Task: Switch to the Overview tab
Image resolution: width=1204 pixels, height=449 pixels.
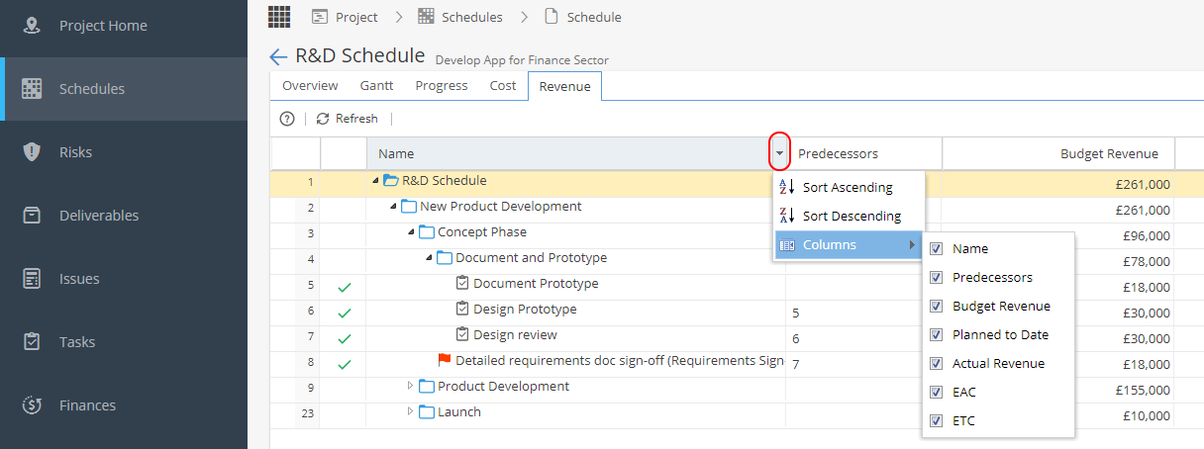Action: 310,86
